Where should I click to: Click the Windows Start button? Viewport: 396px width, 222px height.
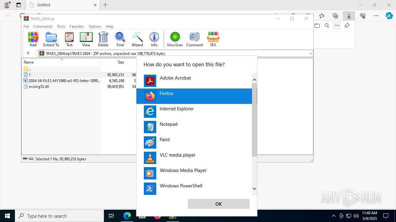7,216
